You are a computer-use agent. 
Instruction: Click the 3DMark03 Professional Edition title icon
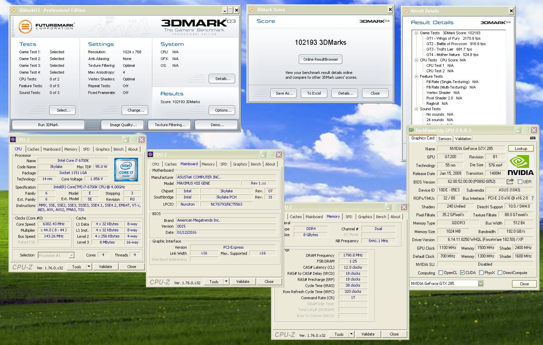tap(14, 10)
